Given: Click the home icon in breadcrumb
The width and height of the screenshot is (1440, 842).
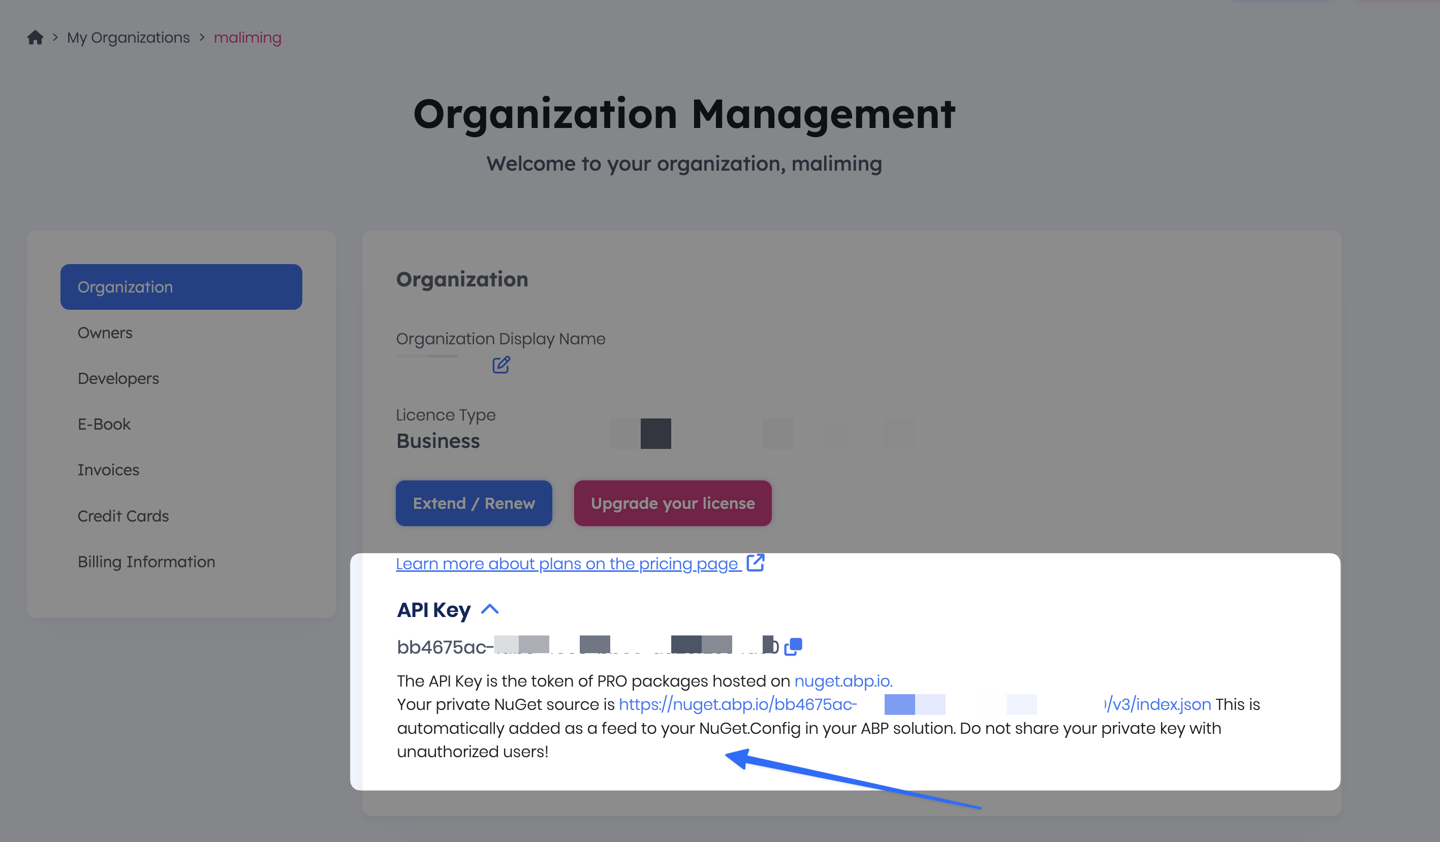Looking at the screenshot, I should click(36, 38).
